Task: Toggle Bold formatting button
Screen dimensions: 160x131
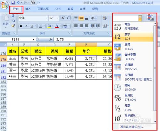Action: [x=21, y=26]
